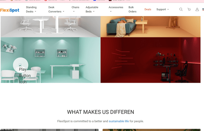
Task: Open the Deals menu item
Action: pos(148,9)
